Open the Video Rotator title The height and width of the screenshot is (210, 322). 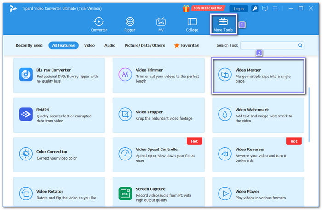[50, 191]
